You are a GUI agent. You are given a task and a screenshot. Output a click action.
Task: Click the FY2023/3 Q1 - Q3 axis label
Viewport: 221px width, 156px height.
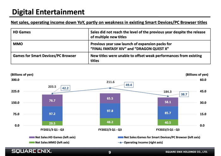[168, 130]
